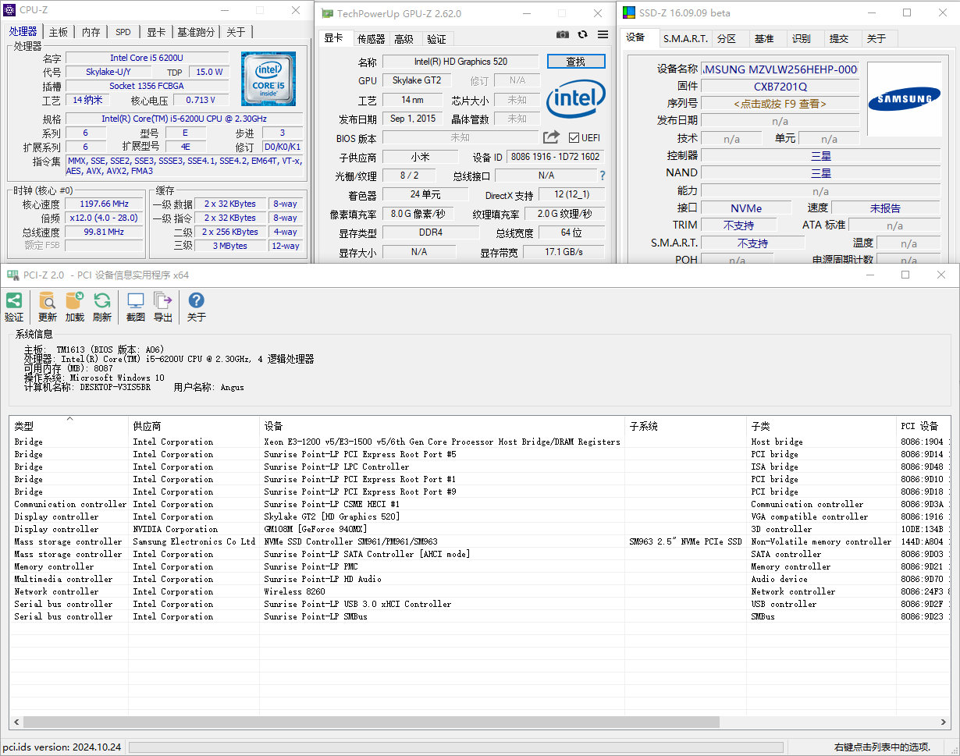Switch to the 传感器 tab in GPU-Z
Viewport: 960px width, 756px height.
(372, 39)
